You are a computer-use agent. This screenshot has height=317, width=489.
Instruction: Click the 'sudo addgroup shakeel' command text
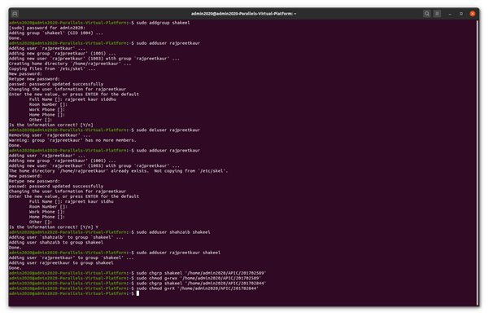163,23
